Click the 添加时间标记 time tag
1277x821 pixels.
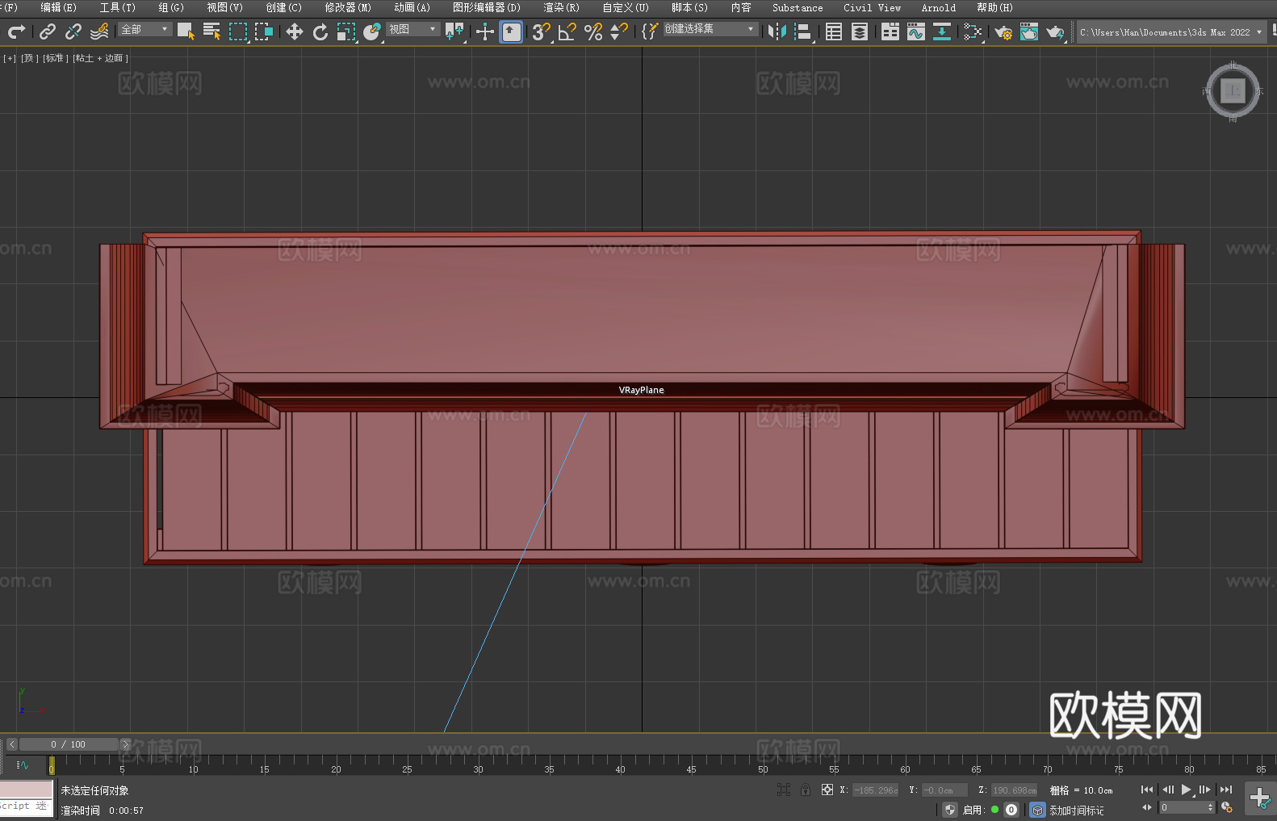click(x=1077, y=810)
